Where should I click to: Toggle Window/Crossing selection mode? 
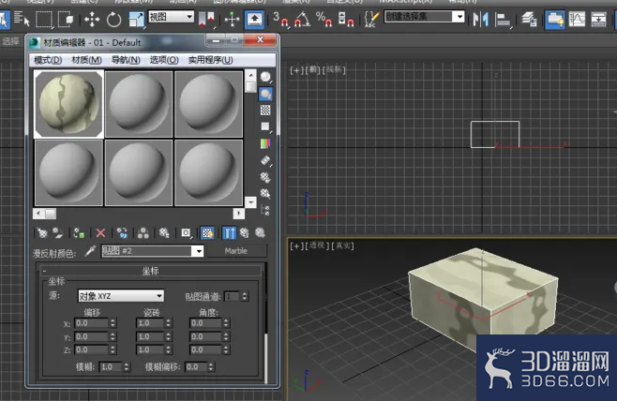pos(66,19)
